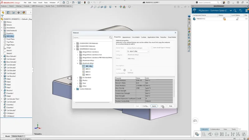Click the 3DEXPERIENCE compass icon
The width and height of the screenshot is (249, 140).
tap(195, 11)
